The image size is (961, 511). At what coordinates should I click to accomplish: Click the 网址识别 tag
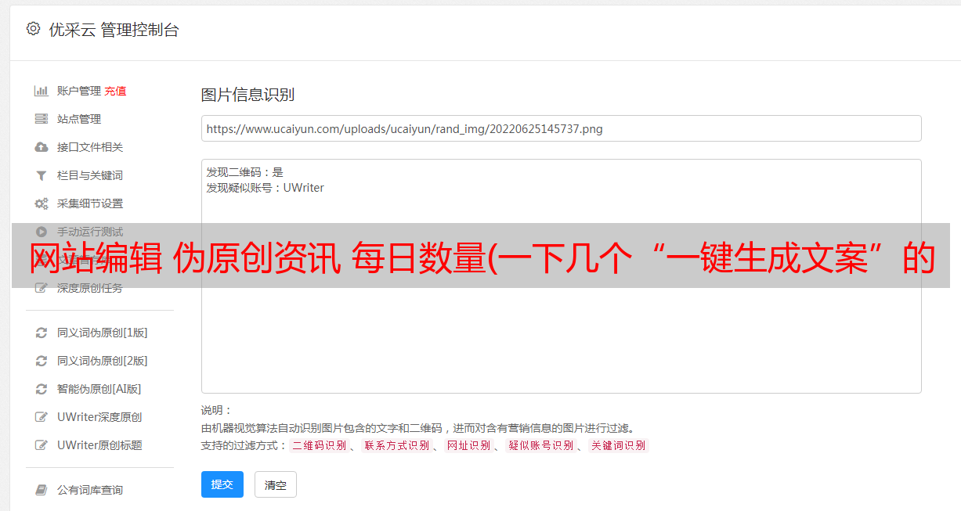468,445
